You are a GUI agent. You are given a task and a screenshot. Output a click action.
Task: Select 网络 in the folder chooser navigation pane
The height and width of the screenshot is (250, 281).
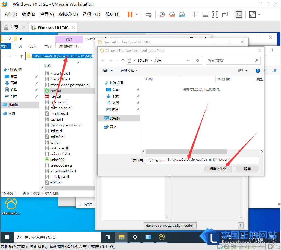pos(113,127)
